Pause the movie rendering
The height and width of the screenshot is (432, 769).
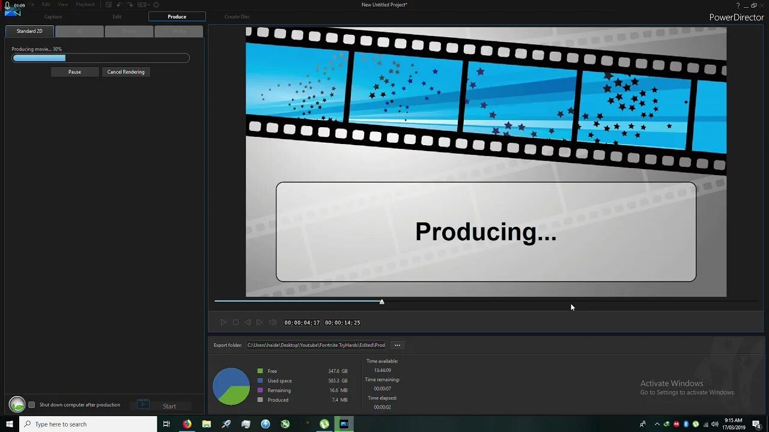[x=74, y=72]
